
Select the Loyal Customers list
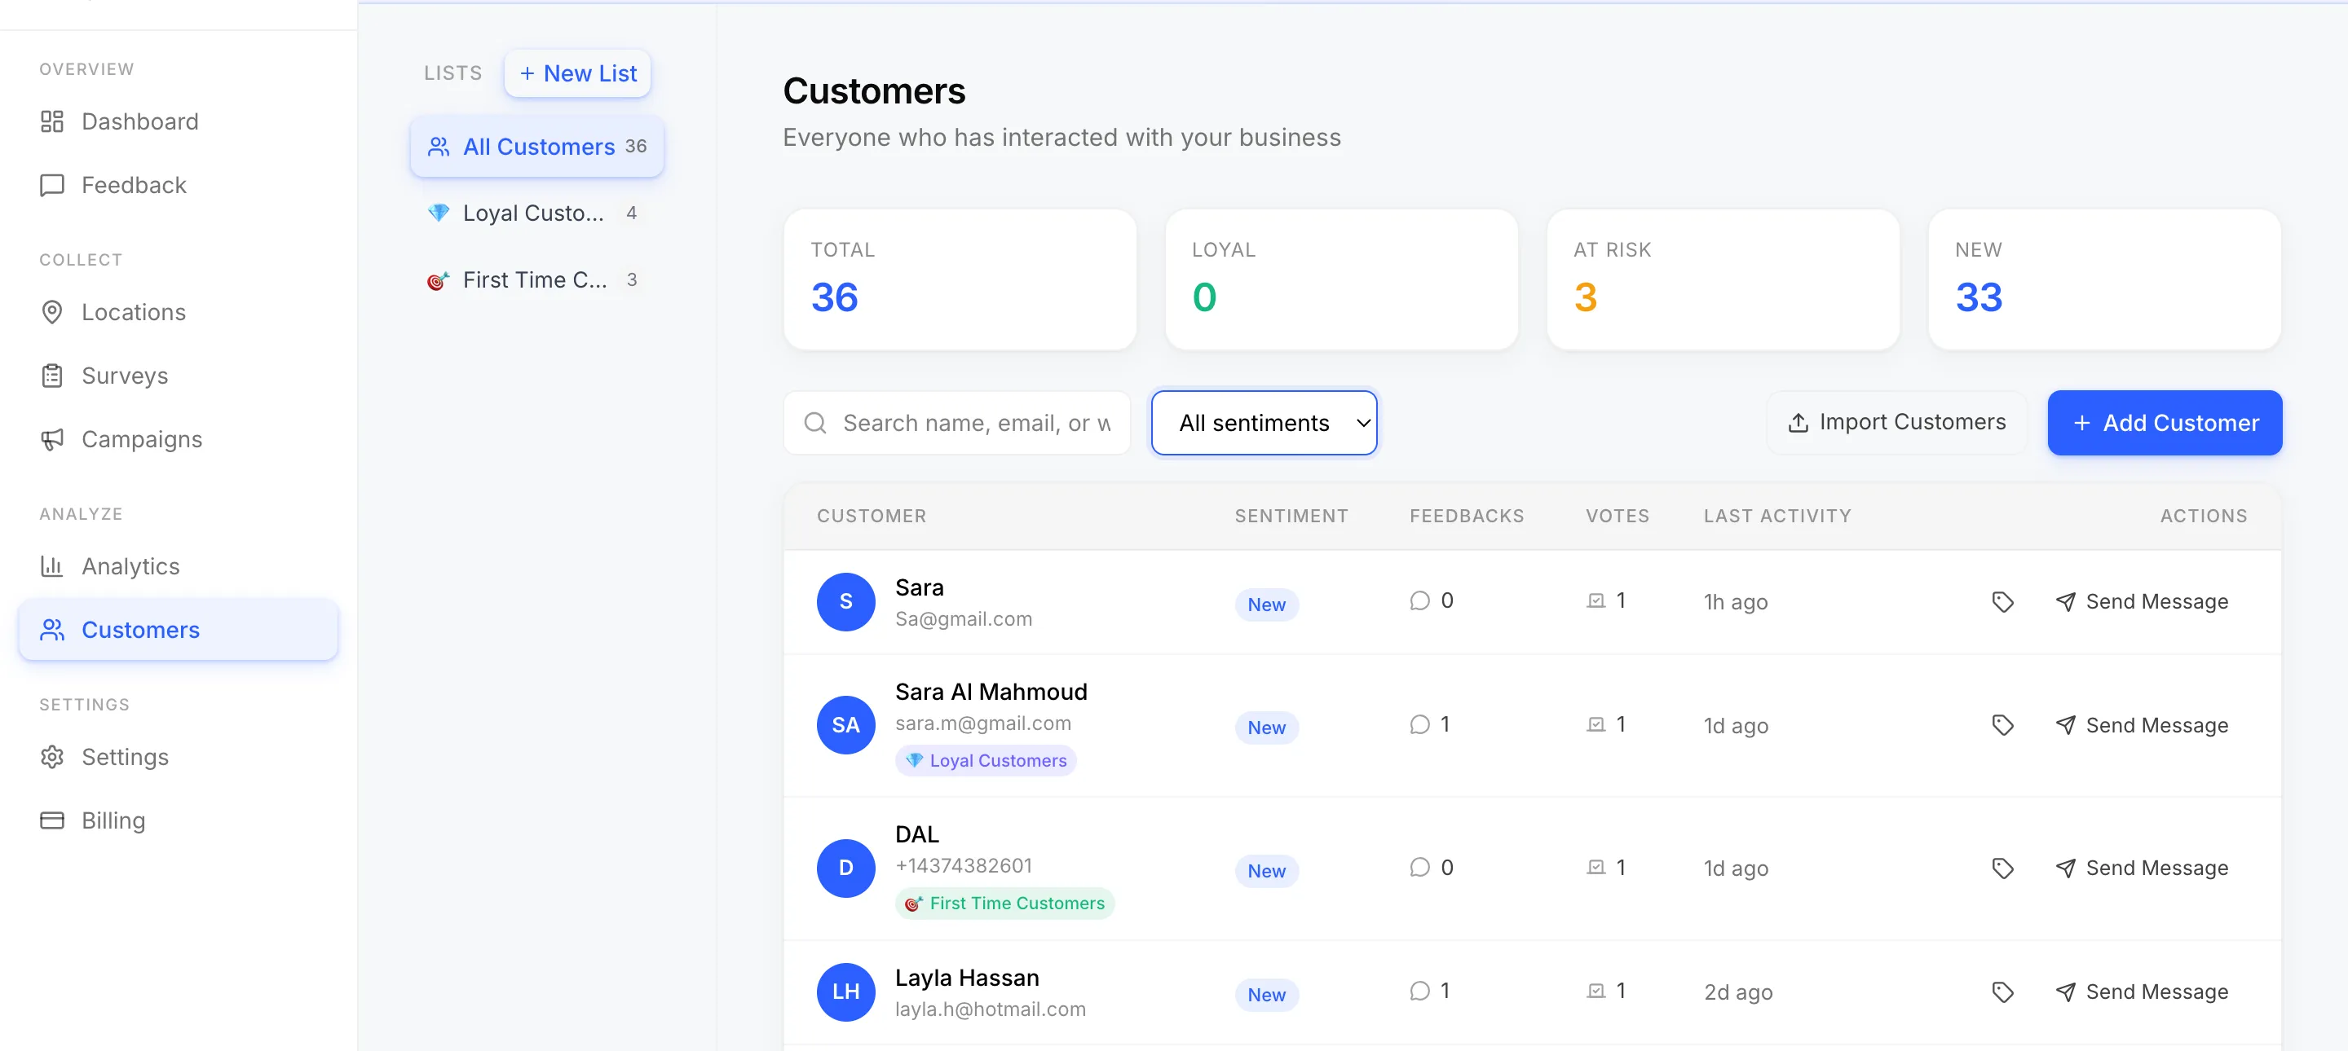537,213
